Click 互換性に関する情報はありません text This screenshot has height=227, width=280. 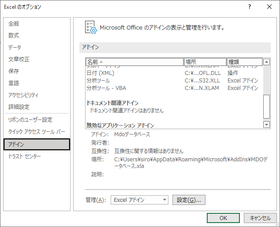pos(149,151)
